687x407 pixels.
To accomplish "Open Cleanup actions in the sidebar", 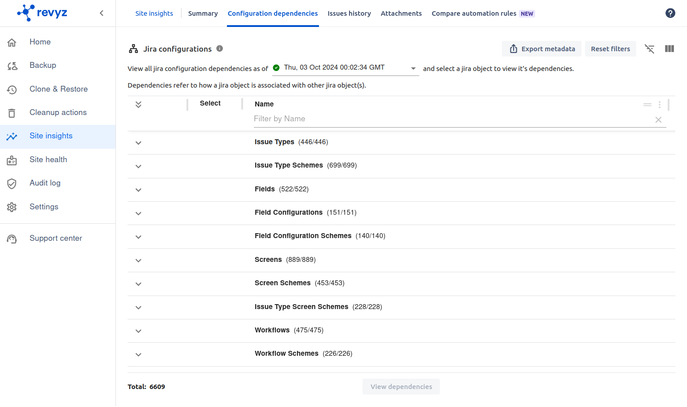I will coord(58,112).
